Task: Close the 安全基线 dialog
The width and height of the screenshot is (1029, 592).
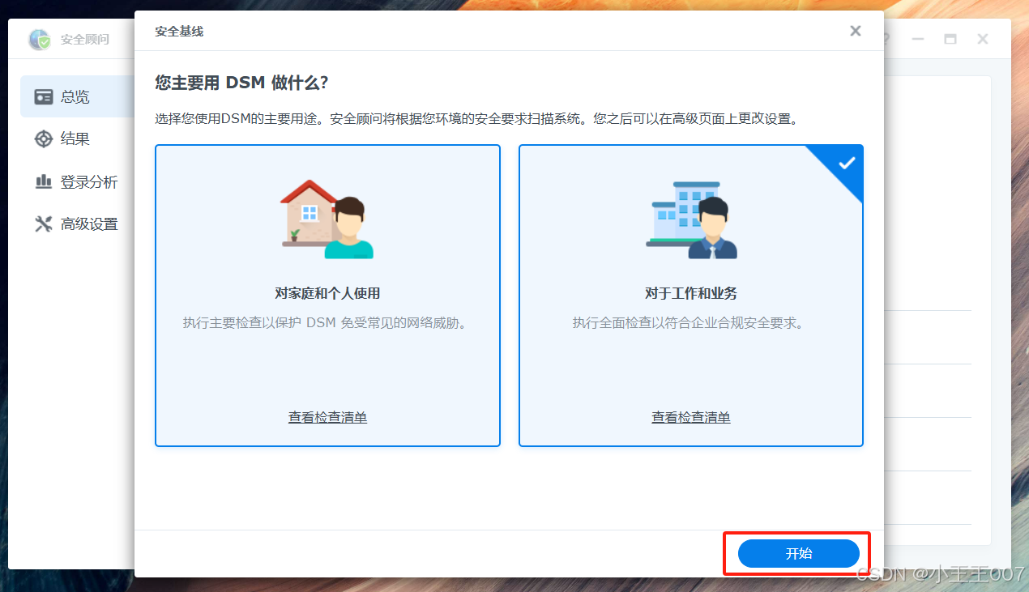Action: point(855,31)
